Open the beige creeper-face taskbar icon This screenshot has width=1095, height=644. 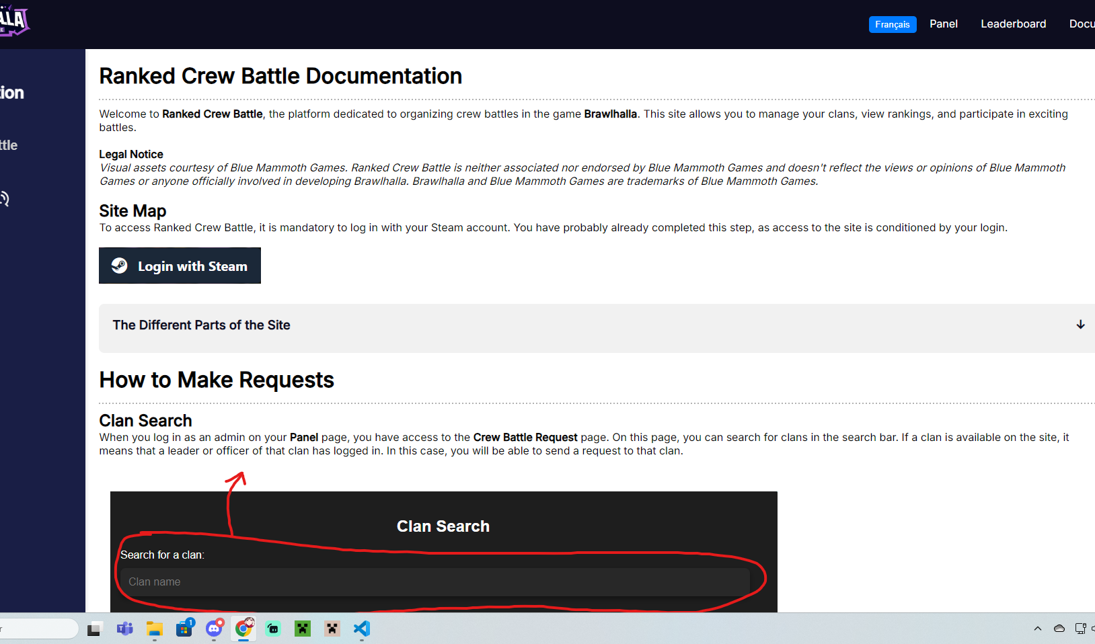[332, 629]
